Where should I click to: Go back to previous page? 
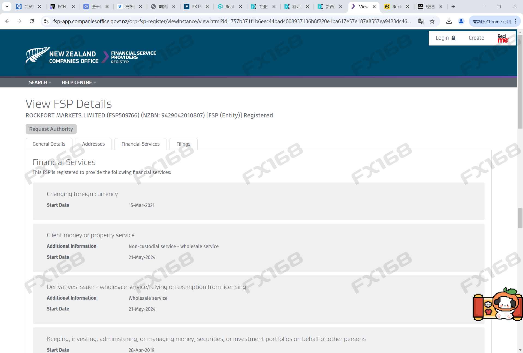coord(7,21)
